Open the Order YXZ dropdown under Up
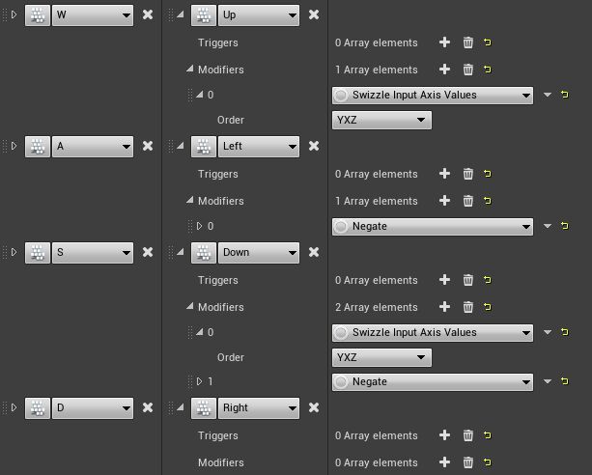 (x=381, y=120)
